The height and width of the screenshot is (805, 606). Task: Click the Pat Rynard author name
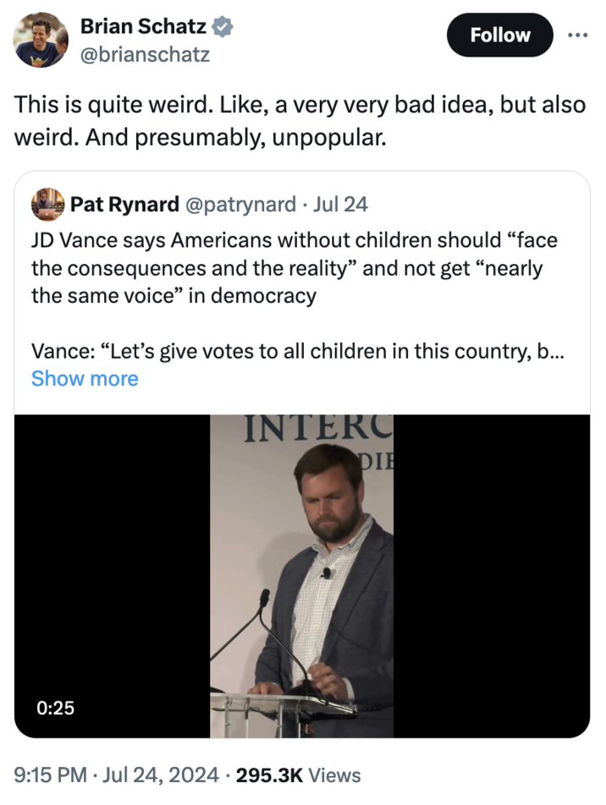click(124, 204)
